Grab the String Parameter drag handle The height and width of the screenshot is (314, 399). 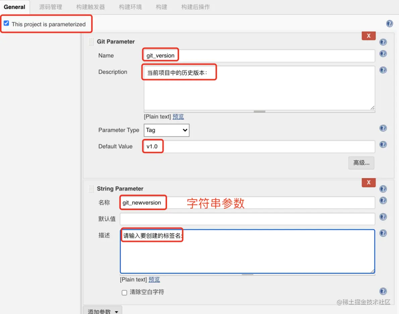91,189
